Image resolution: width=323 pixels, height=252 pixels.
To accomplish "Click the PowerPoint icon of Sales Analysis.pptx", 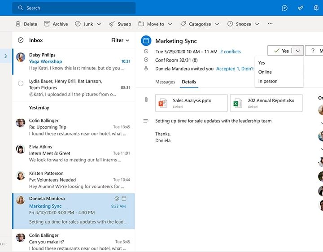I will pyautogui.click(x=162, y=103).
